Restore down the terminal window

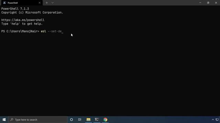point(208,3)
